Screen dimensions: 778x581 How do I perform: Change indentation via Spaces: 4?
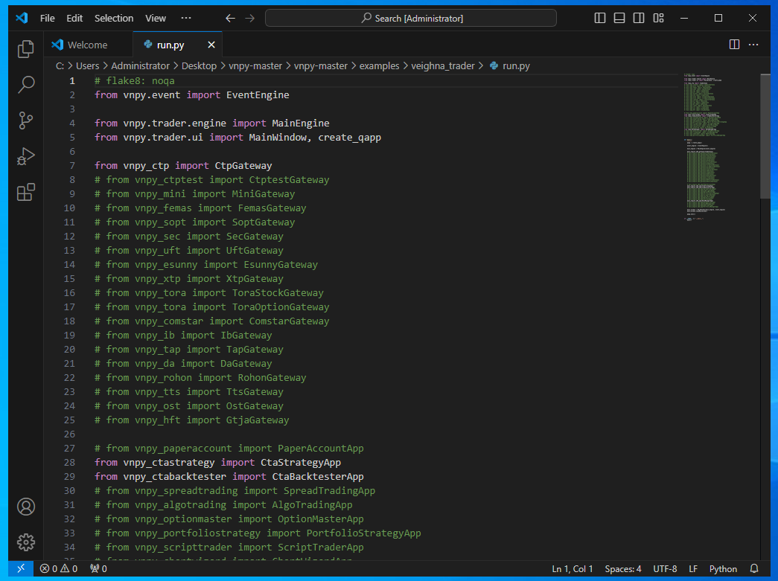622,568
